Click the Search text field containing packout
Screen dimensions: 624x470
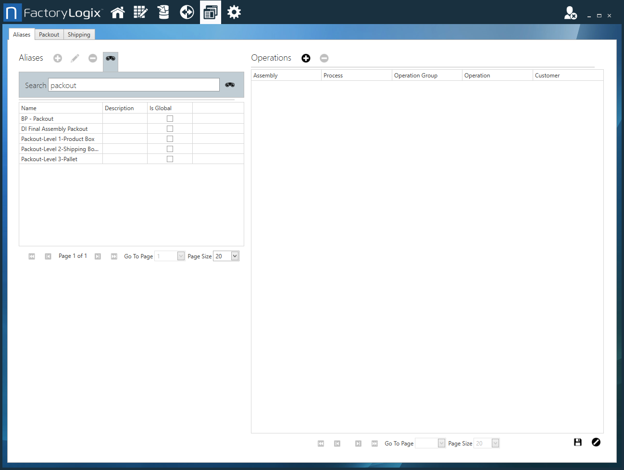[x=134, y=85]
